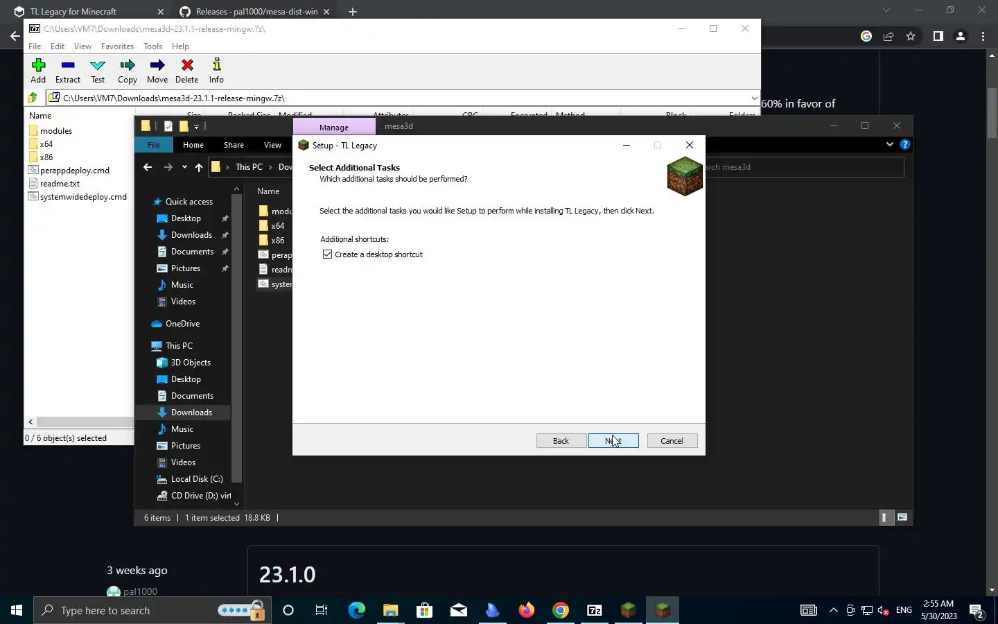Select 3D Objects in navigation pane
This screenshot has height=624, width=998.
pos(184,363)
